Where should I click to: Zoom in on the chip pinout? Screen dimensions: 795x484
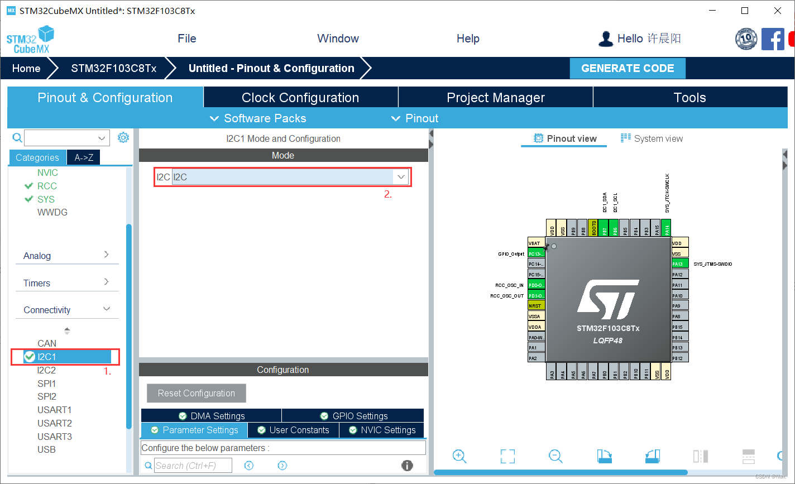(459, 456)
